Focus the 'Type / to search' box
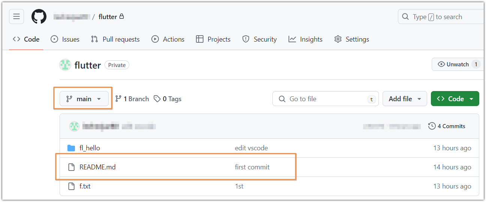486x202 pixels. tap(441, 17)
